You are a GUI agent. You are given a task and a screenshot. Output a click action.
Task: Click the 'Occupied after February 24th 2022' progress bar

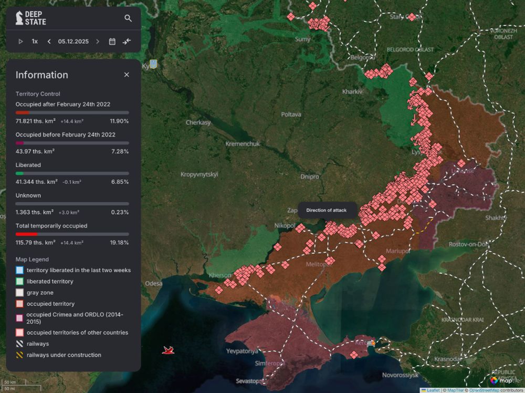(x=72, y=112)
